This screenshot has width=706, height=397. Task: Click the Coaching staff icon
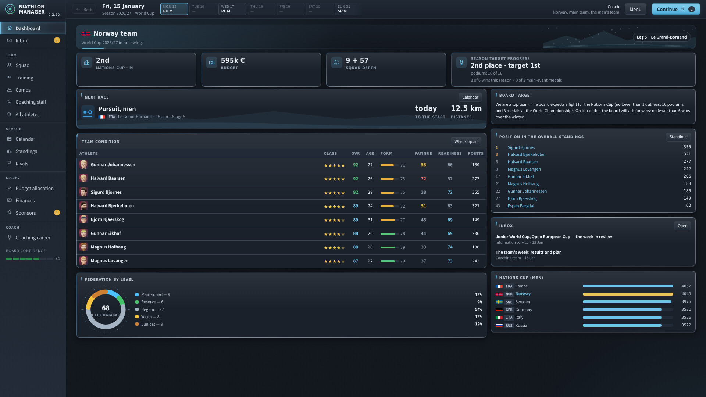point(10,102)
